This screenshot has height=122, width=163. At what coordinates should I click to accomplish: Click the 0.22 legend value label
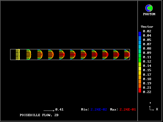pyautogui.click(x=147, y=92)
